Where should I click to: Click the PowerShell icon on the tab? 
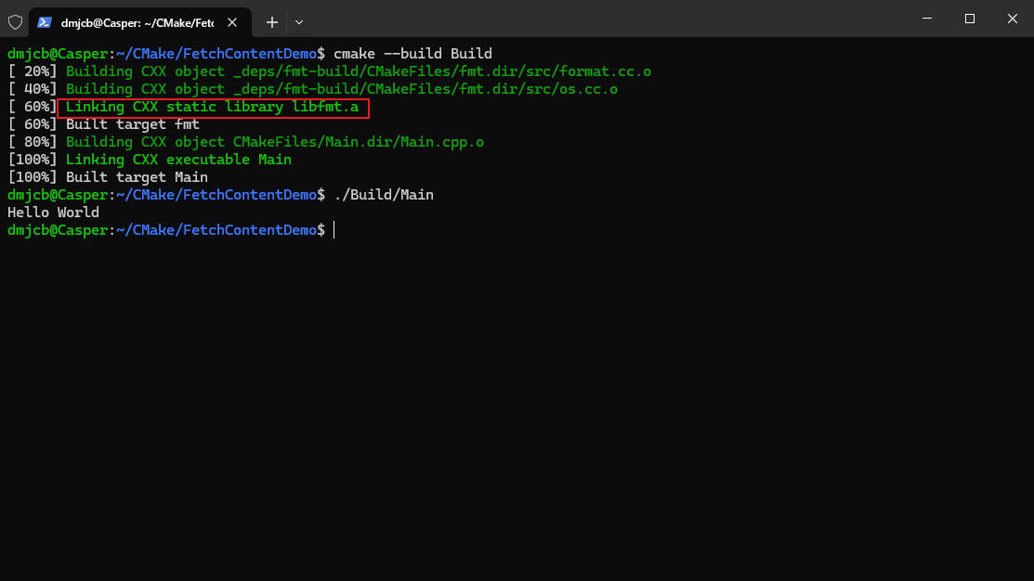pos(45,22)
